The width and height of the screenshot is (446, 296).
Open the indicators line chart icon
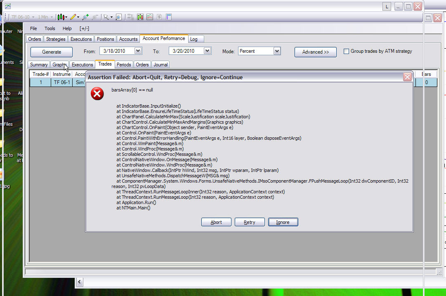[x=150, y=17]
